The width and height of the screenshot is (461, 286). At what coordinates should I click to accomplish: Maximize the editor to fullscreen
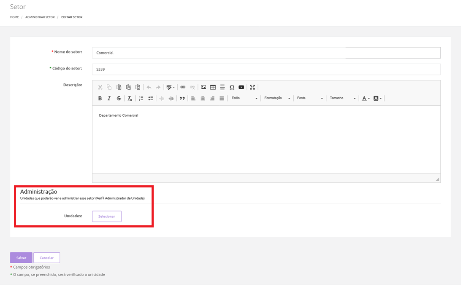[x=252, y=87]
